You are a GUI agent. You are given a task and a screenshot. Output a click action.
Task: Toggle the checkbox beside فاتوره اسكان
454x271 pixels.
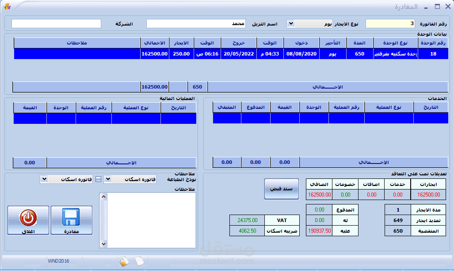pos(99,179)
